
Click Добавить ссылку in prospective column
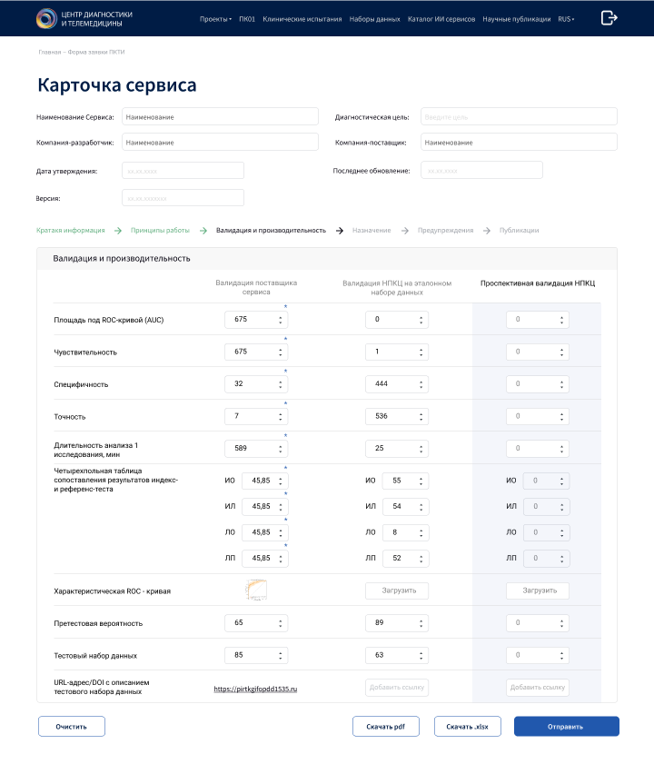(538, 688)
